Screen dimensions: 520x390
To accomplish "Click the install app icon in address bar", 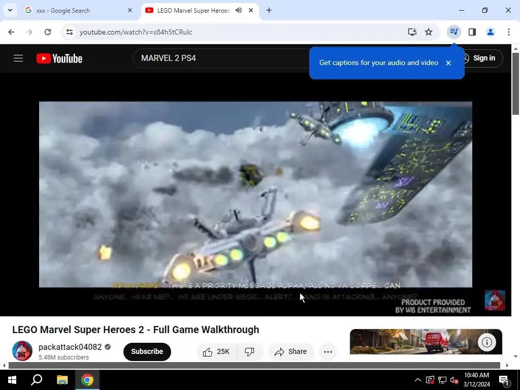I will tap(412, 32).
